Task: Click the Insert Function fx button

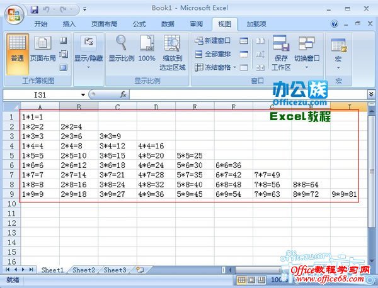Action: [123, 94]
